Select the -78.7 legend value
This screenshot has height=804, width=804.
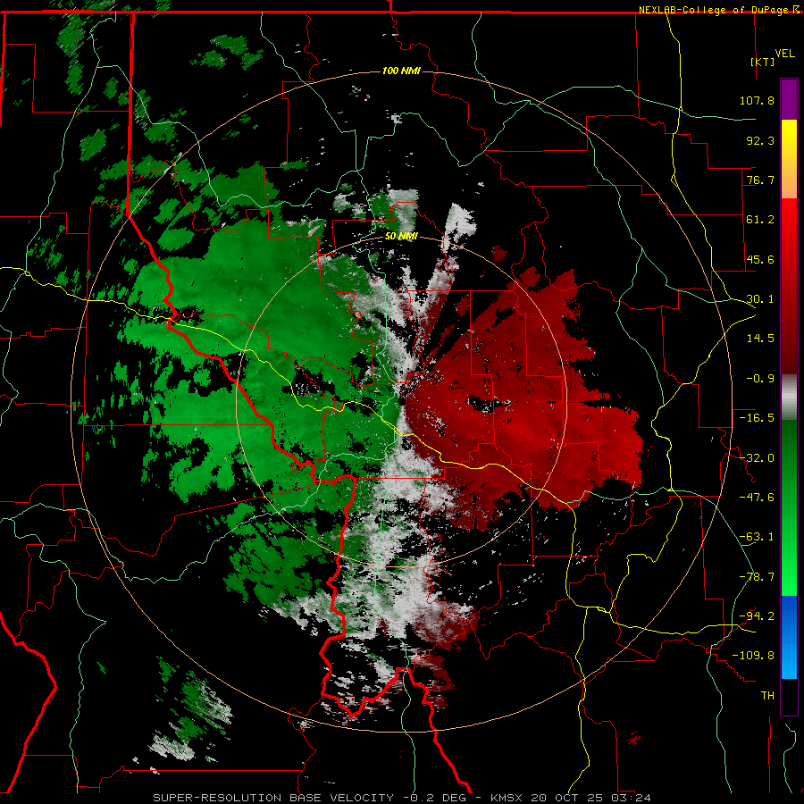(757, 577)
